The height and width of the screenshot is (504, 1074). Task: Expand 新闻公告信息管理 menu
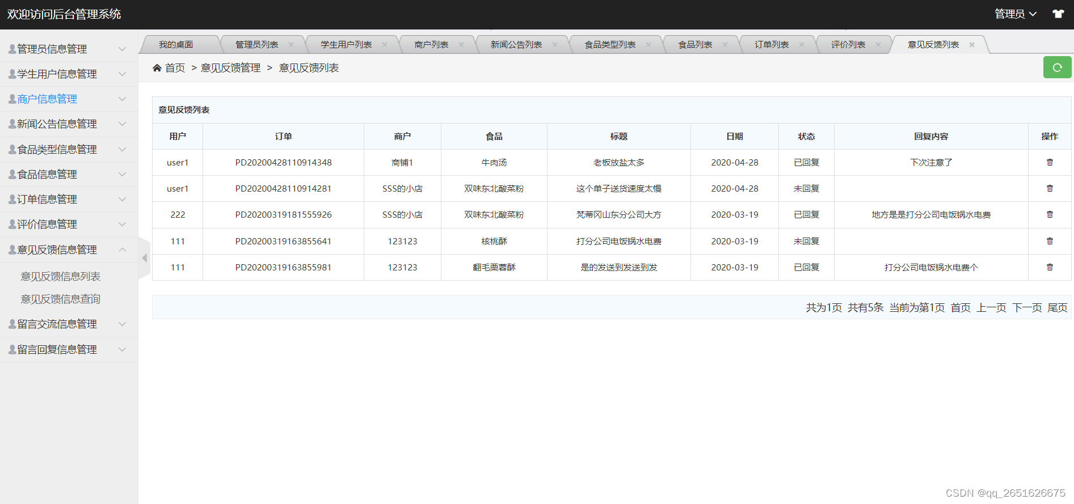(69, 124)
